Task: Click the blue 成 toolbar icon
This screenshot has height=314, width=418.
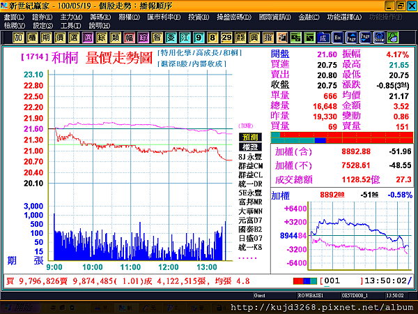Action: (323, 38)
